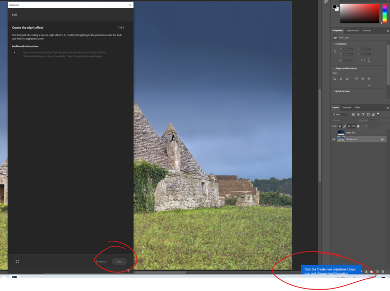
Task: Click prevent artboard auto-nesting lock icon
Action: click(353, 126)
